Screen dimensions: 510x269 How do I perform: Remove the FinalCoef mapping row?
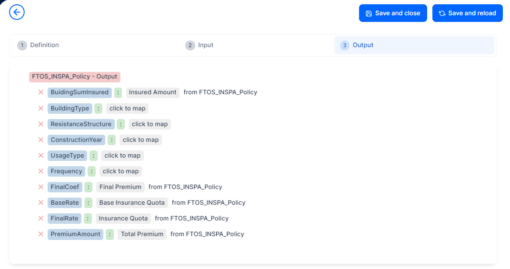41,187
